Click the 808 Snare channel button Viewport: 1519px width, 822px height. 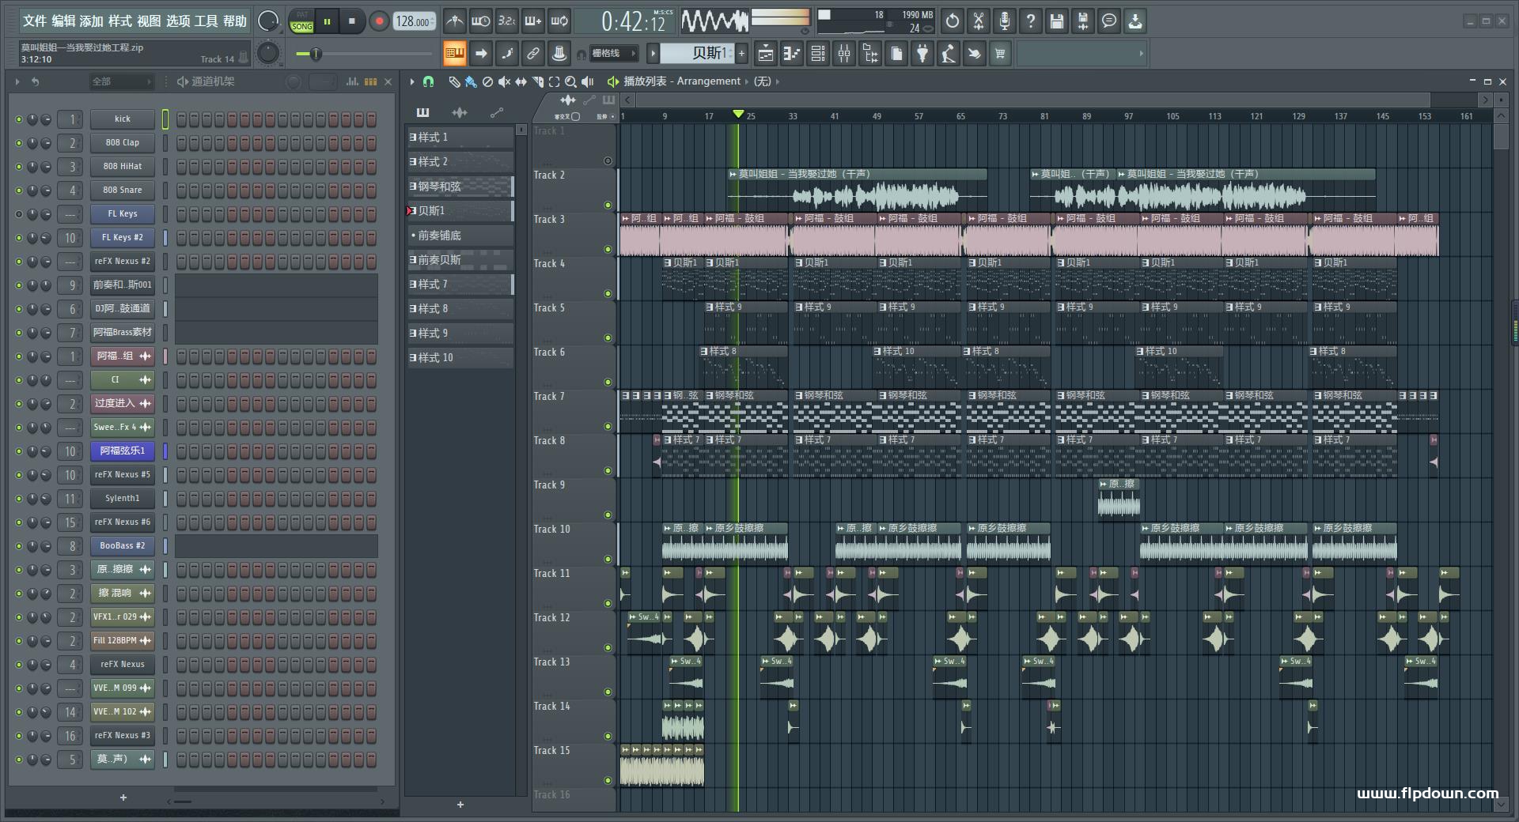123,190
